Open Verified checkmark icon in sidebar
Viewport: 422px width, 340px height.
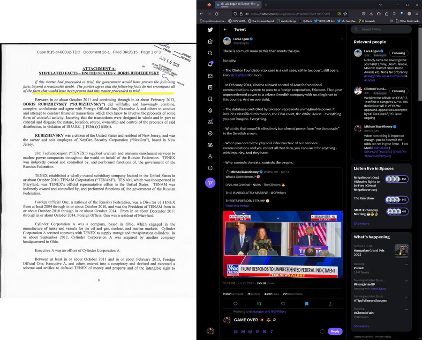pos(210,133)
